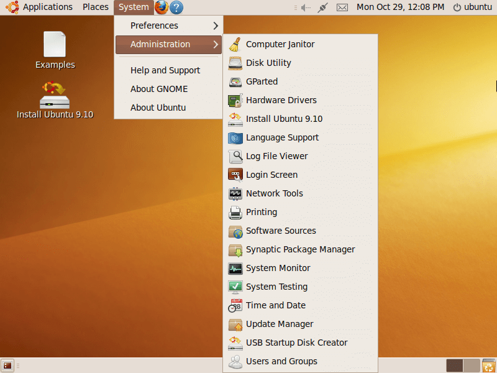Collapse the Administration submenu arrow
This screenshot has height=373, width=497.
216,44
